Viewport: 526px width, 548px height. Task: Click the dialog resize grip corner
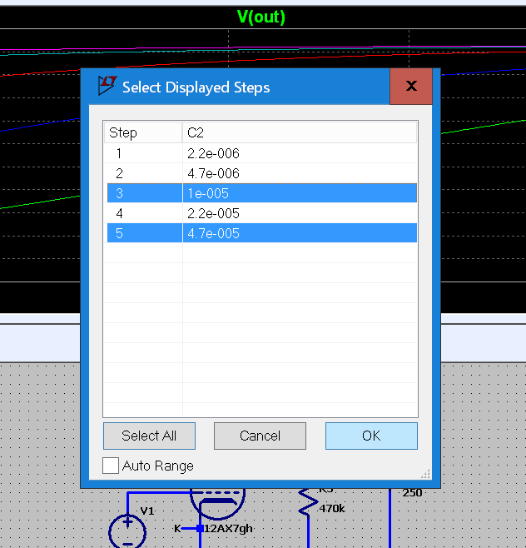tap(426, 474)
